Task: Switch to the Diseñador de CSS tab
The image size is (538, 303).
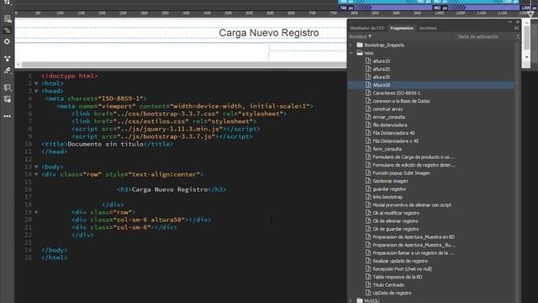Action: [x=367, y=28]
